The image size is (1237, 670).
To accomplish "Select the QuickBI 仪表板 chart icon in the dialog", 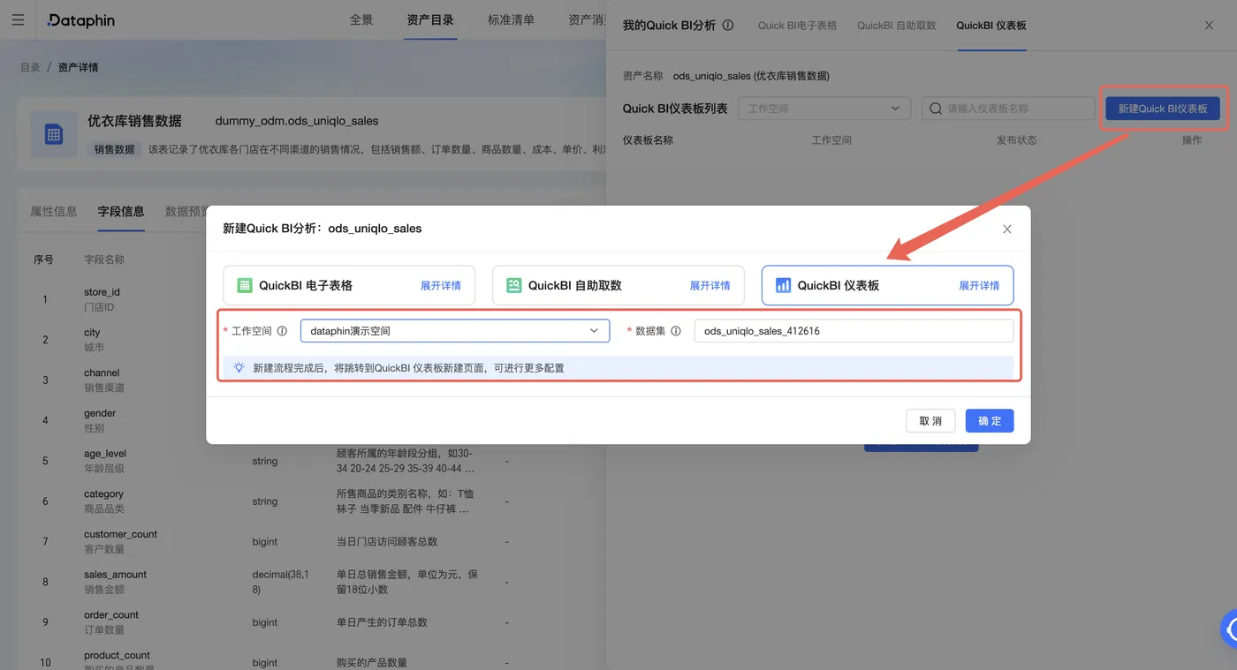I will click(784, 285).
